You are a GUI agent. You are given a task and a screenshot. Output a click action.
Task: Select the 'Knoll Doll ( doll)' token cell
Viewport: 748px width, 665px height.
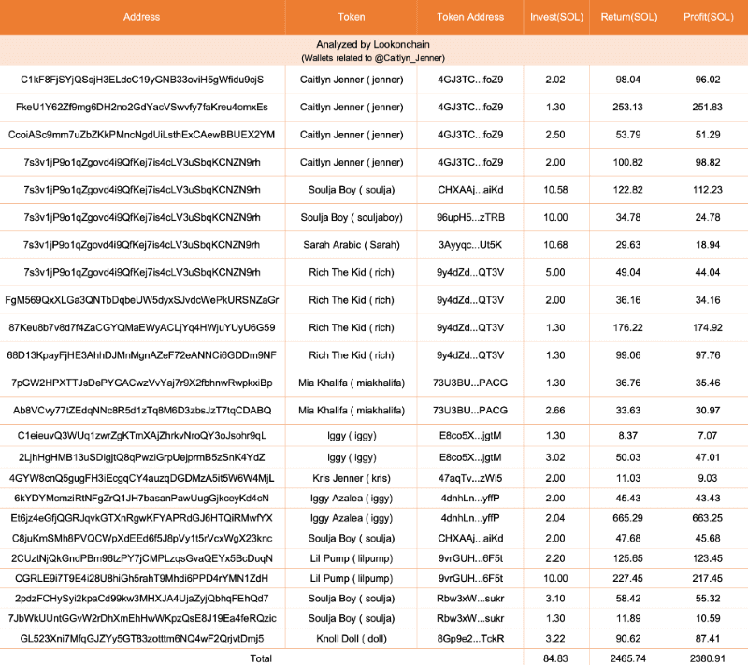(x=352, y=639)
